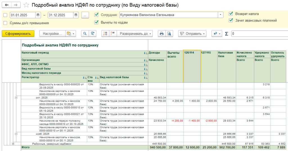288x151 pixels.
Task: Open print preview icon
Action: tap(169, 34)
